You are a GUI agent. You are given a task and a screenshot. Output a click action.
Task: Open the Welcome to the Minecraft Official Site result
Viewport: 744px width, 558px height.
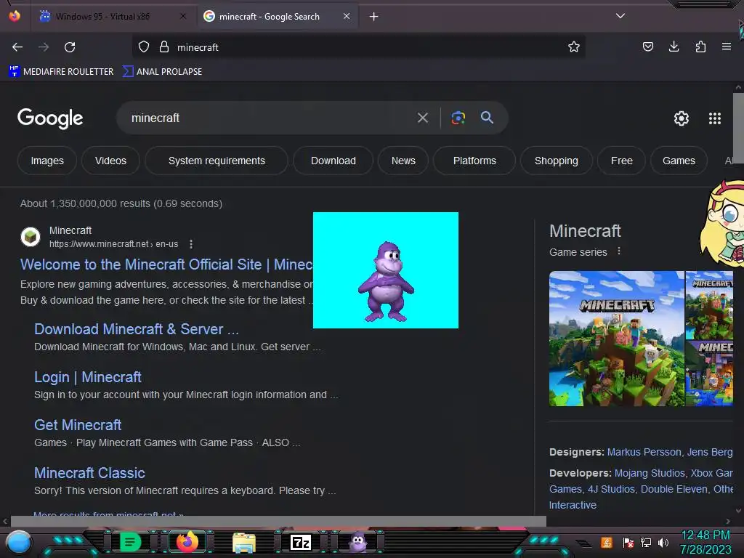point(166,264)
